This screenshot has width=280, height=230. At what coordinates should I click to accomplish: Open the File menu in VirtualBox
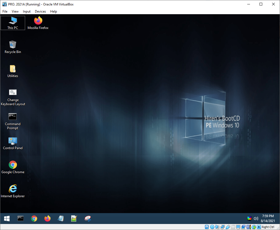coord(5,11)
